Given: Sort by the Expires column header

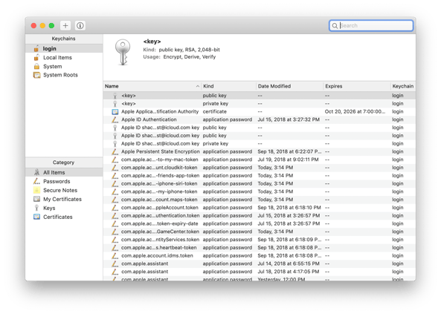Looking at the screenshot, I should (357, 86).
